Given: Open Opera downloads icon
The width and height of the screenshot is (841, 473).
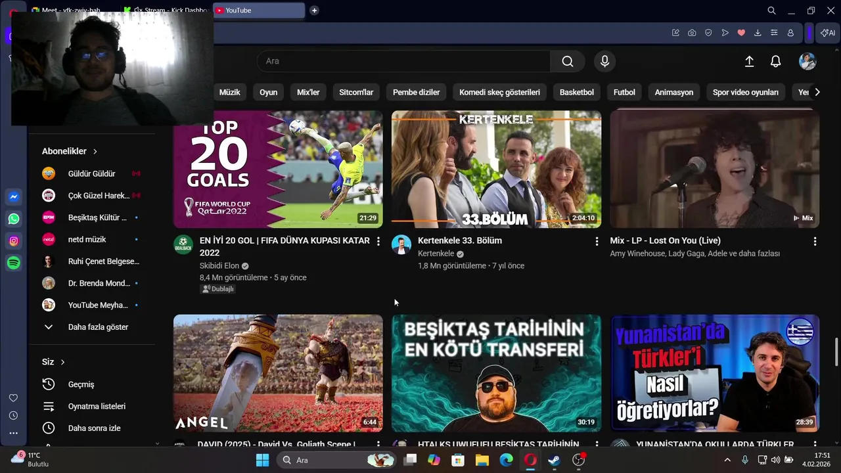Looking at the screenshot, I should click(x=758, y=33).
